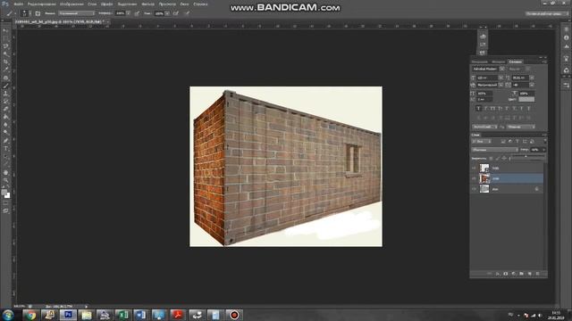Select the Clone Stamp tool
Image resolution: width=572 pixels, height=321 pixels.
tap(6, 94)
